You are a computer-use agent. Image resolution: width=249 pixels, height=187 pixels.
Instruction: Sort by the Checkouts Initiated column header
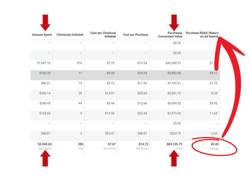pyautogui.click(x=70, y=34)
